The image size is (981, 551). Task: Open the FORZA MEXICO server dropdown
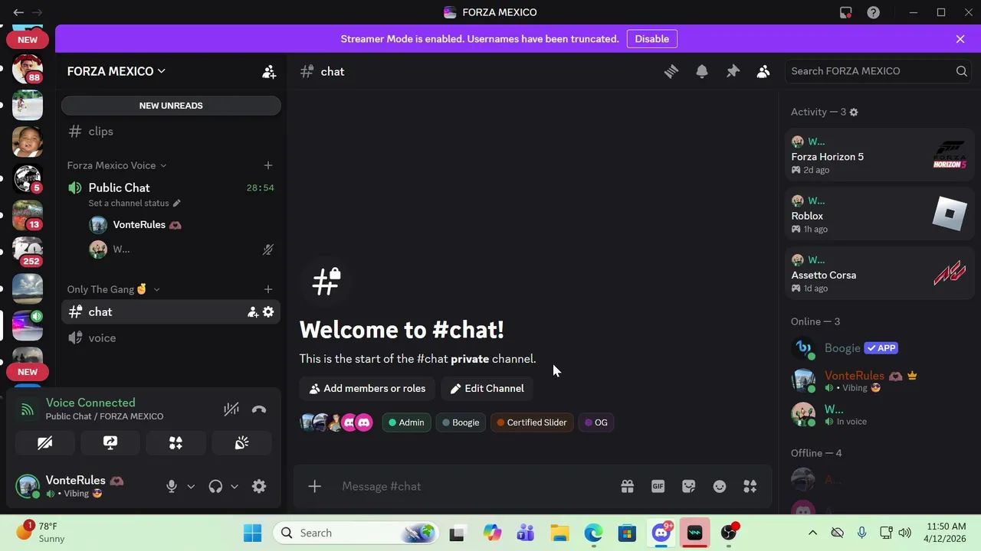pyautogui.click(x=116, y=71)
